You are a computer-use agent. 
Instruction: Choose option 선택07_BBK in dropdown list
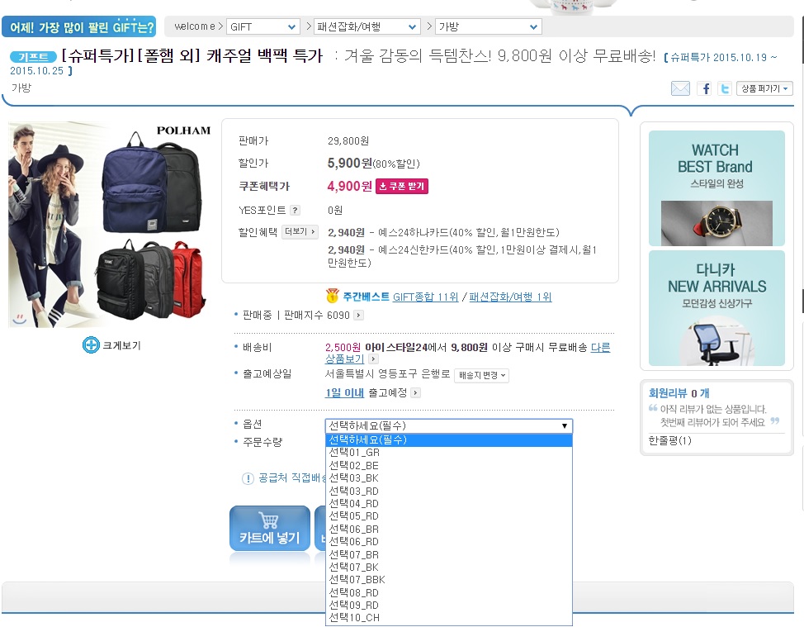tap(357, 580)
